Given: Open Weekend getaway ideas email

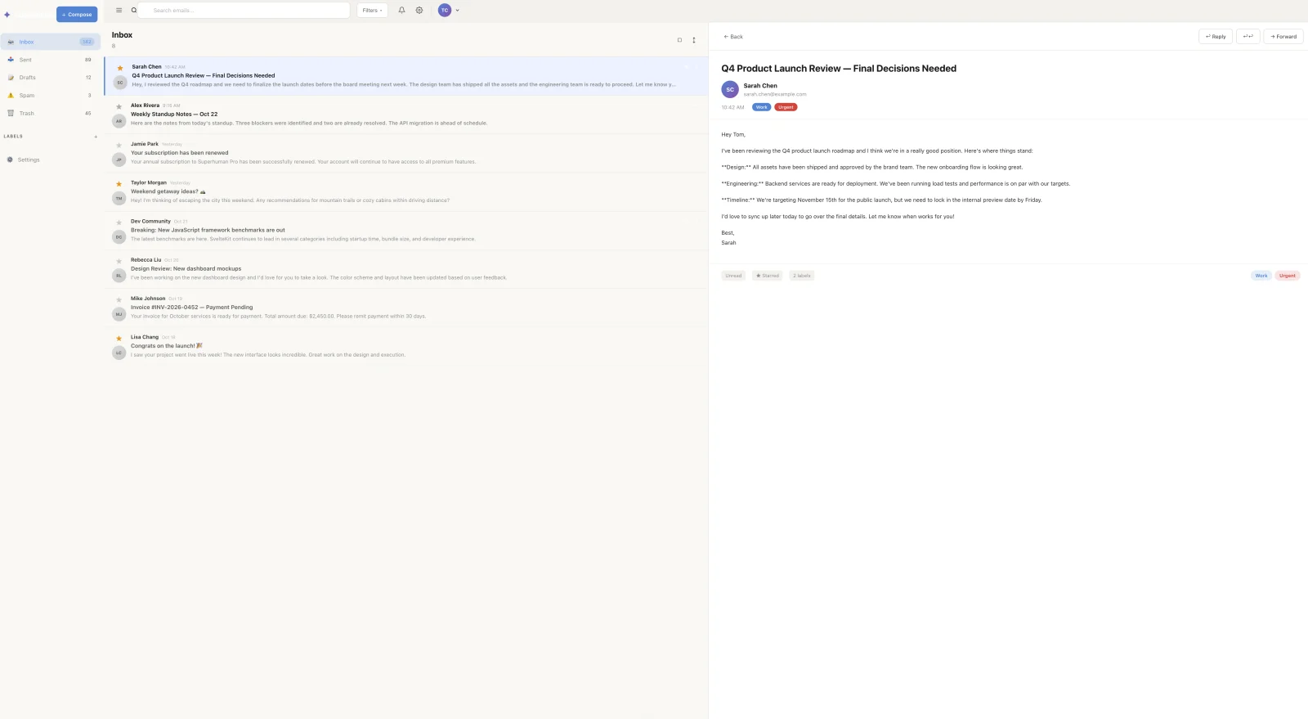Looking at the screenshot, I should click(x=406, y=191).
